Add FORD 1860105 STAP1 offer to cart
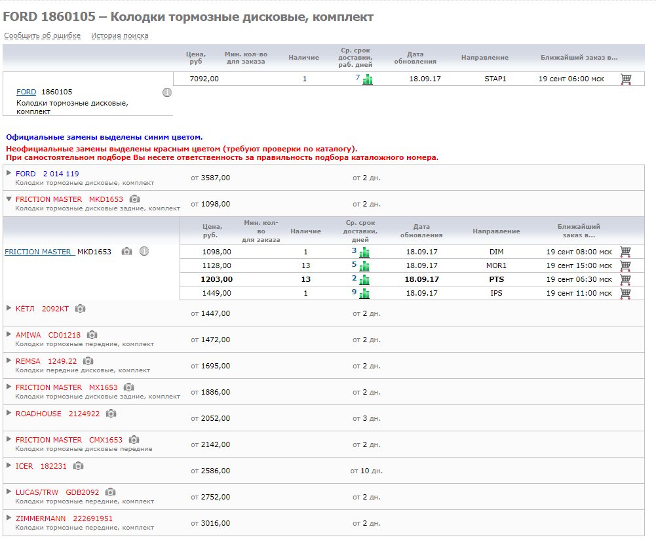This screenshot has width=656, height=548. [x=626, y=79]
